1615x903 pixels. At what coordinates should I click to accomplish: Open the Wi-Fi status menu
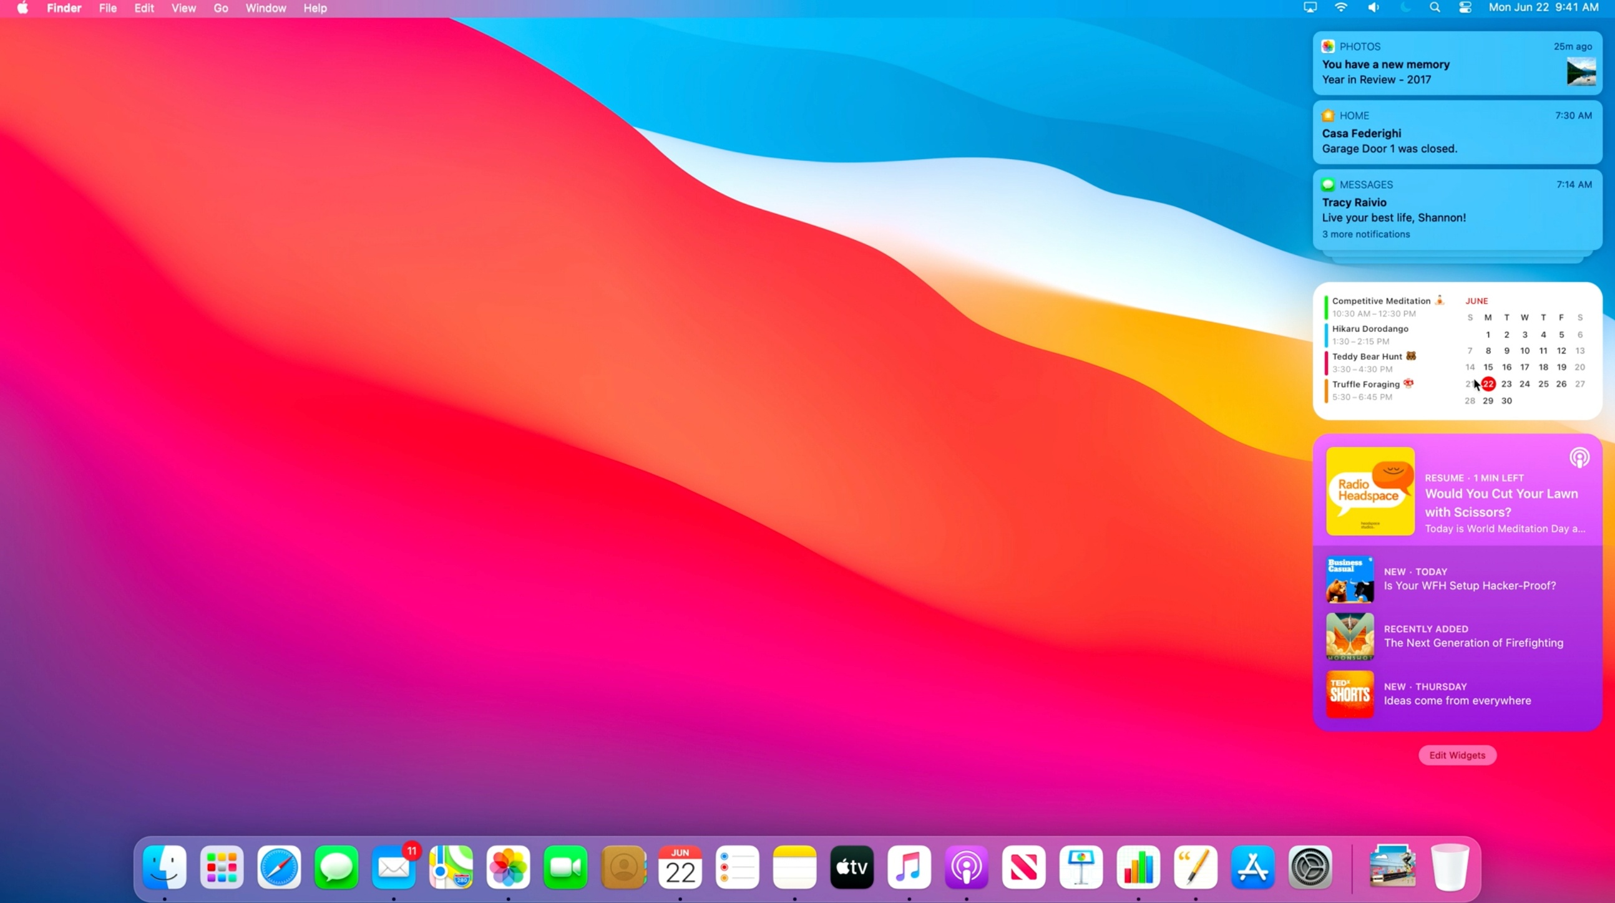pyautogui.click(x=1340, y=8)
